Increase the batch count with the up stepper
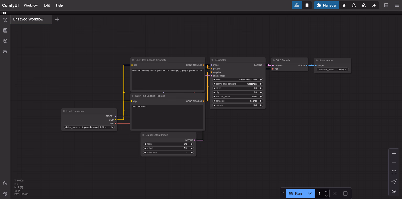This screenshot has height=199, width=402. click(326, 191)
